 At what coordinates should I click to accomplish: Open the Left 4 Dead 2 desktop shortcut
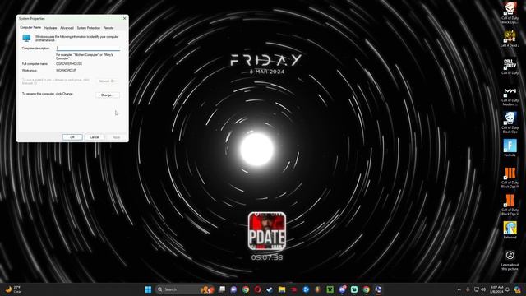(x=510, y=38)
